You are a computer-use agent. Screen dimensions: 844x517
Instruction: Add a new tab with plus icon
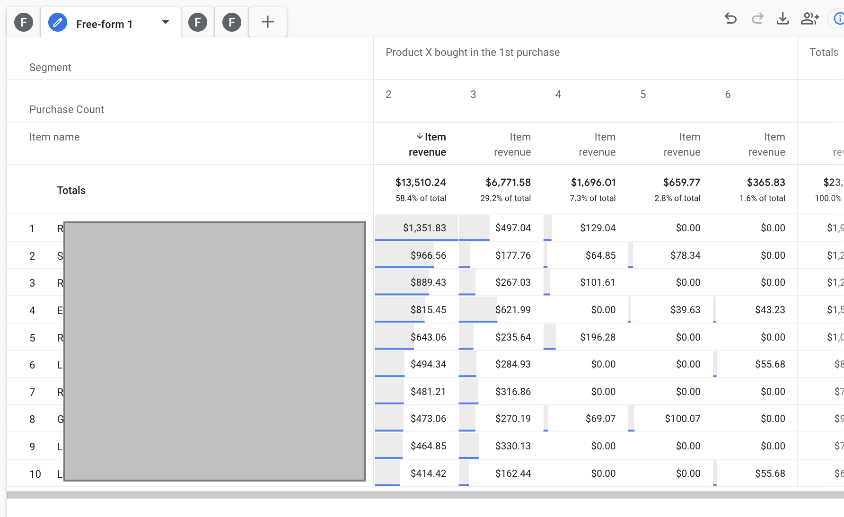tap(268, 22)
